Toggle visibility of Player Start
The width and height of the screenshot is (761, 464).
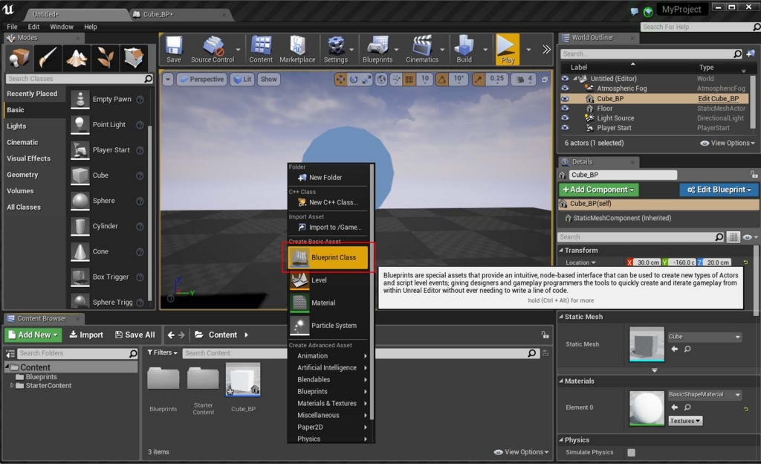(x=565, y=128)
